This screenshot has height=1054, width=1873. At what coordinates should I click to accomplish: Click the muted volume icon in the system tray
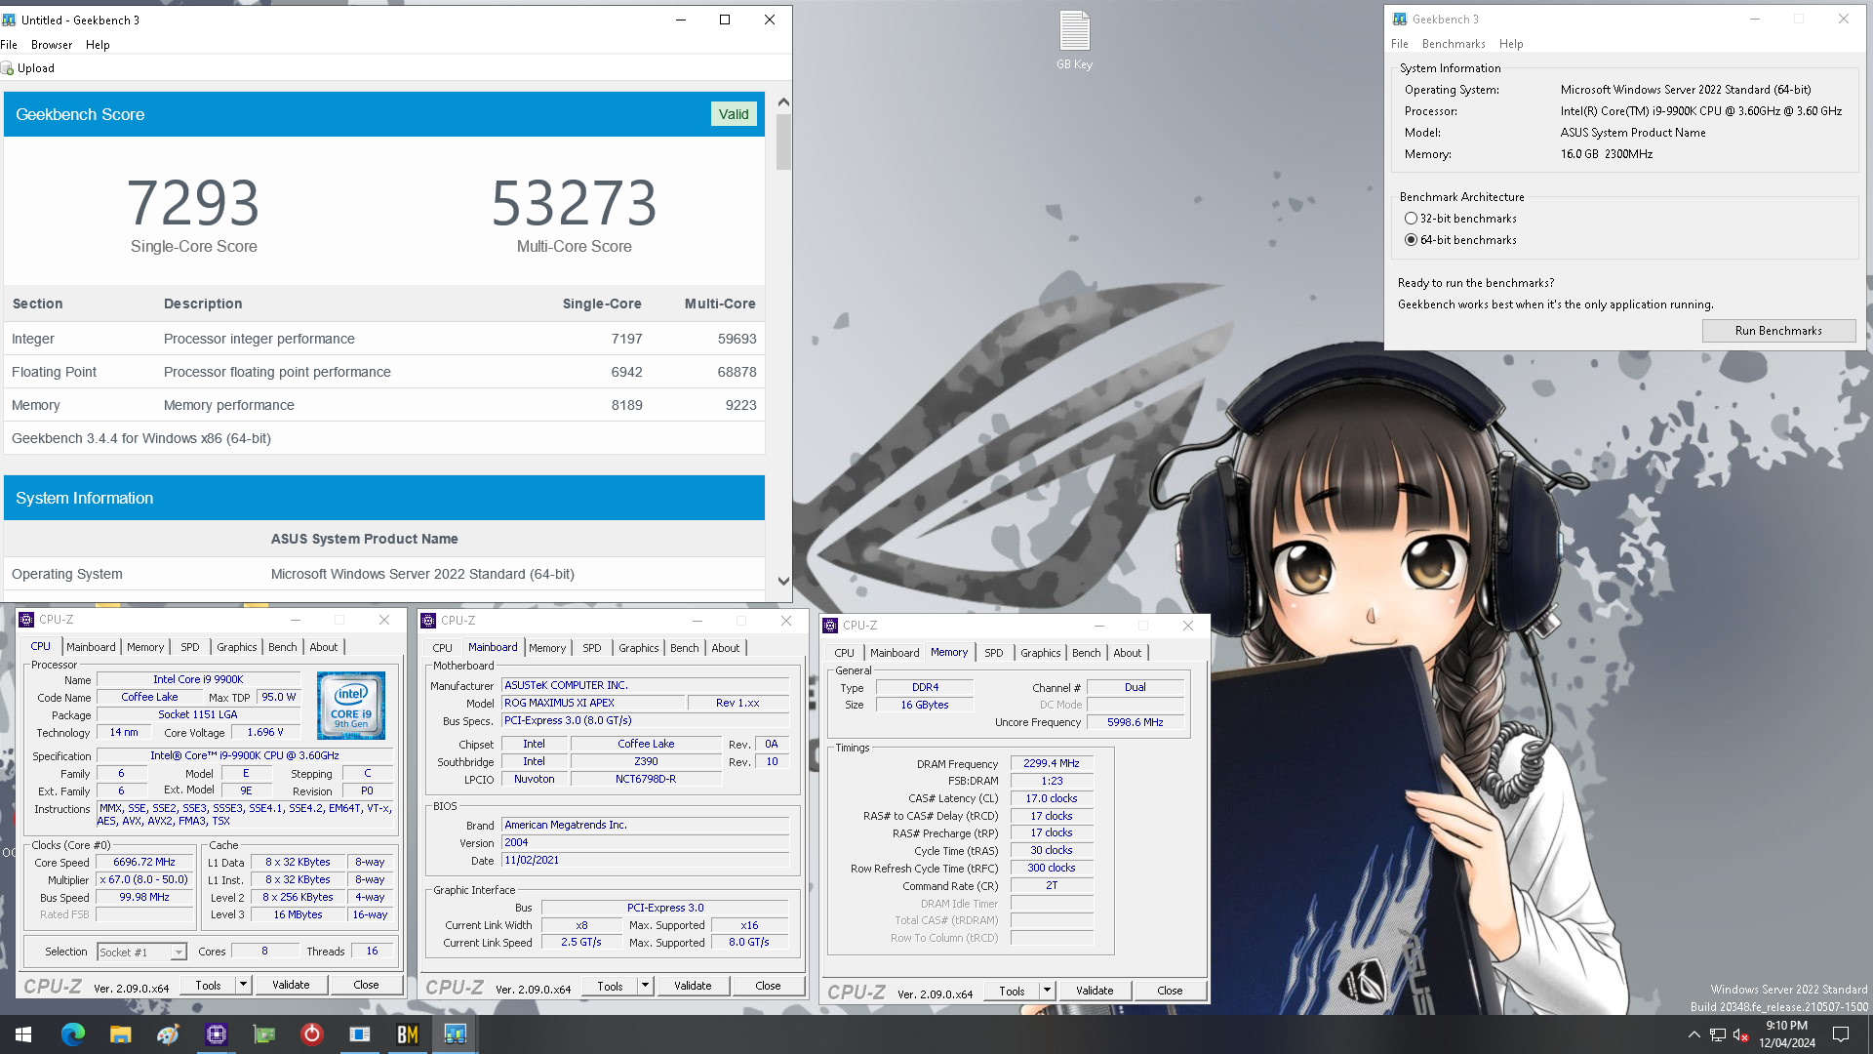[x=1740, y=1034]
